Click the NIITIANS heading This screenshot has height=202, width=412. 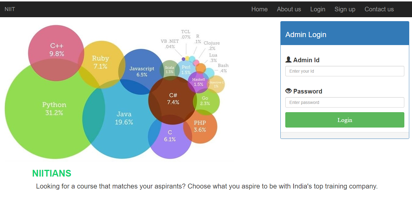pyautogui.click(x=52, y=173)
